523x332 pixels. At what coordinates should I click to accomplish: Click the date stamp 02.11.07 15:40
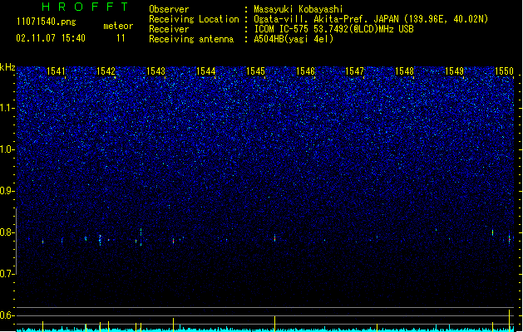coord(51,38)
